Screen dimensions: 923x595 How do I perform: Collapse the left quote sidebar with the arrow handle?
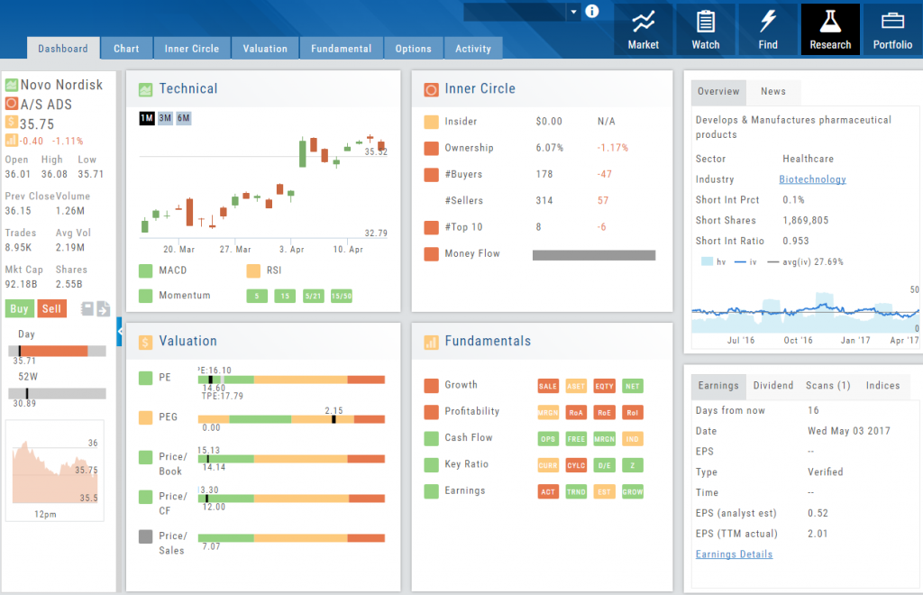tap(120, 333)
